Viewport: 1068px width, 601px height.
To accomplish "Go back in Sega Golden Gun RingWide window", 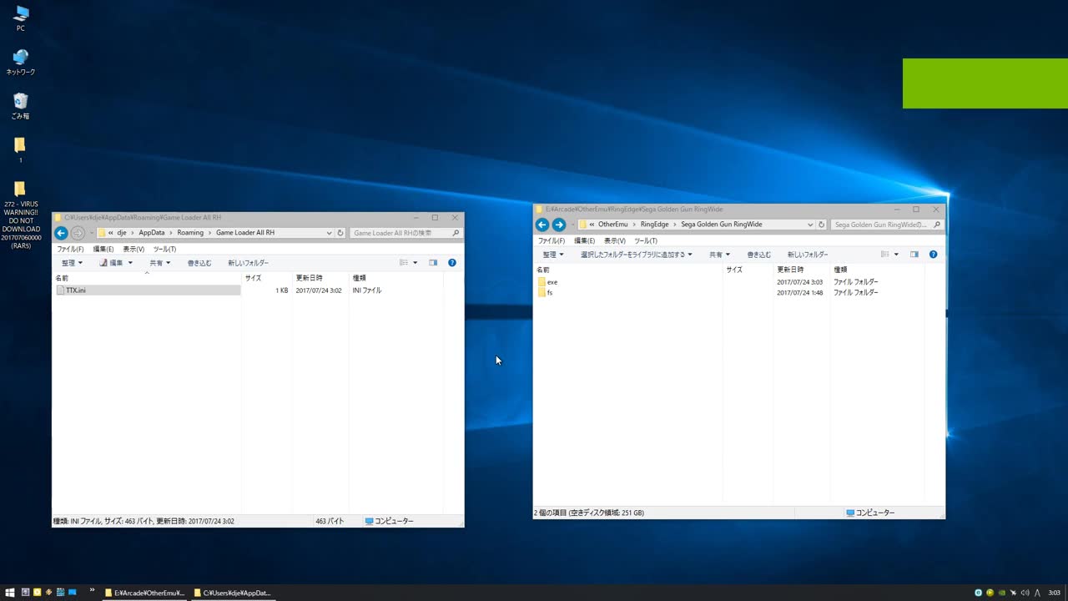I will point(542,225).
